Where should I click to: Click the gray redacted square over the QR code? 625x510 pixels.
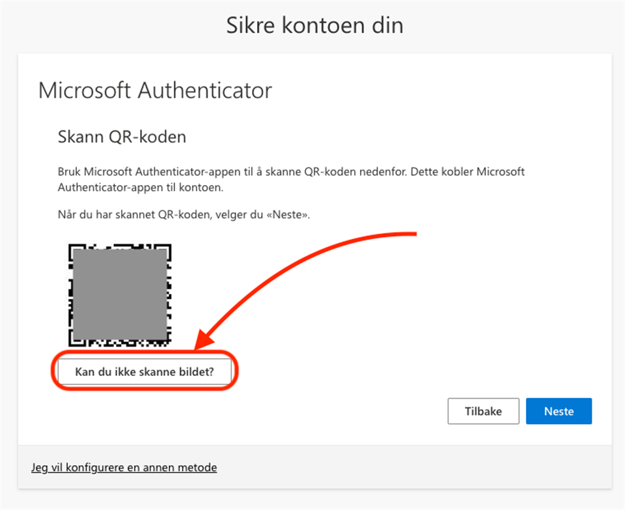[120, 295]
